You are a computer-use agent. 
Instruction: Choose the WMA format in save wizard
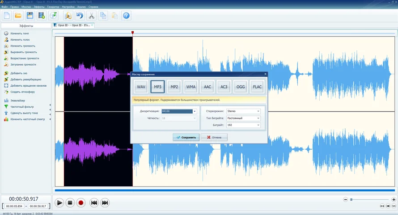[191, 87]
